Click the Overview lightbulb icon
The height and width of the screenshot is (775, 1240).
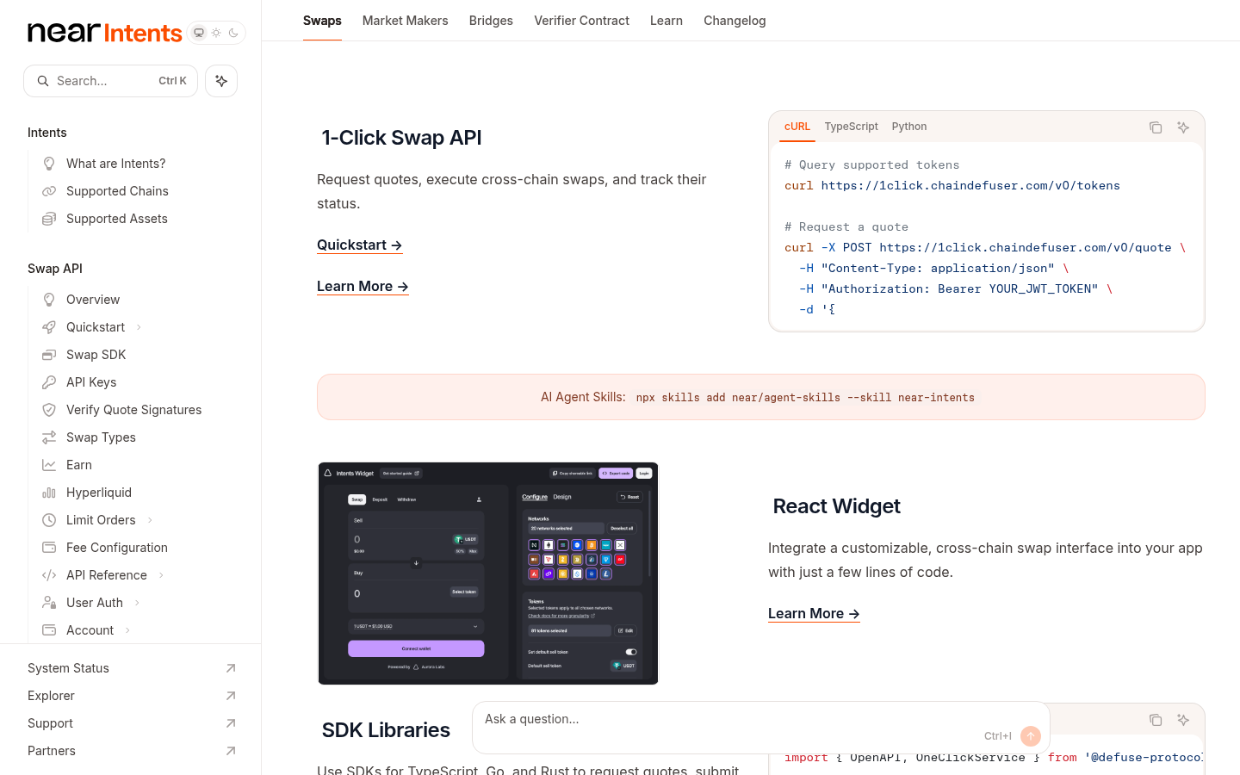(x=49, y=300)
